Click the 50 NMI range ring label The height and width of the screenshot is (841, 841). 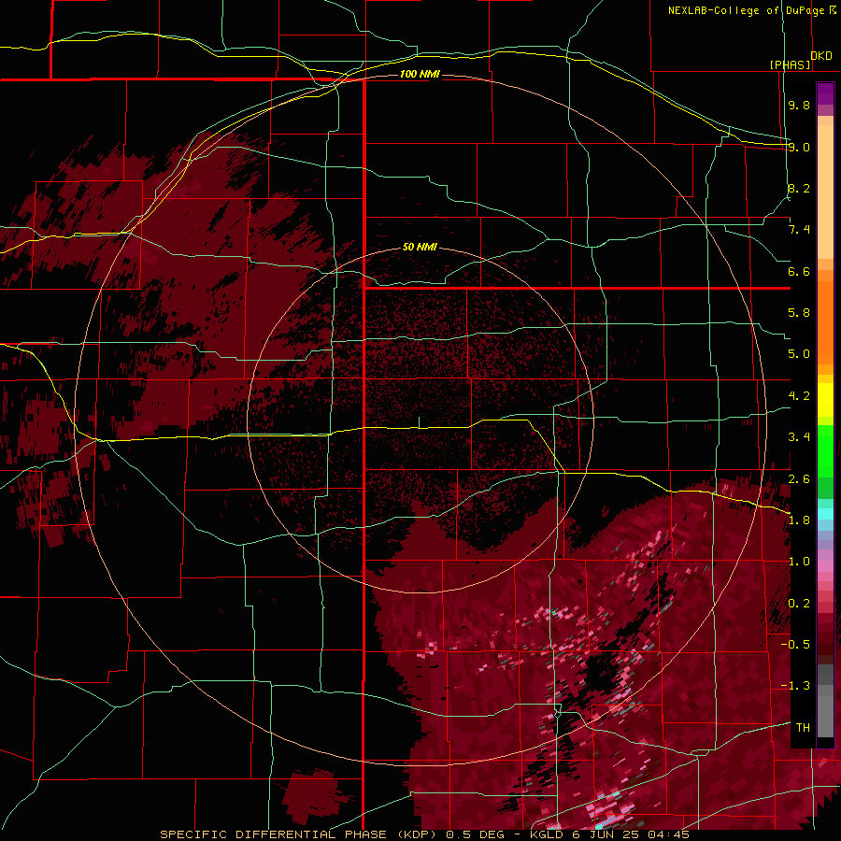(x=420, y=247)
